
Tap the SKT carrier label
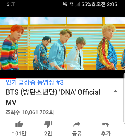click(x=11, y=4)
